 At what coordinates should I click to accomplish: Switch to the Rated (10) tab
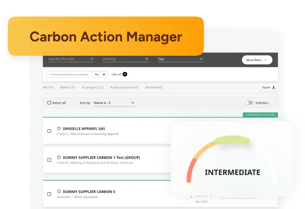click(x=67, y=88)
